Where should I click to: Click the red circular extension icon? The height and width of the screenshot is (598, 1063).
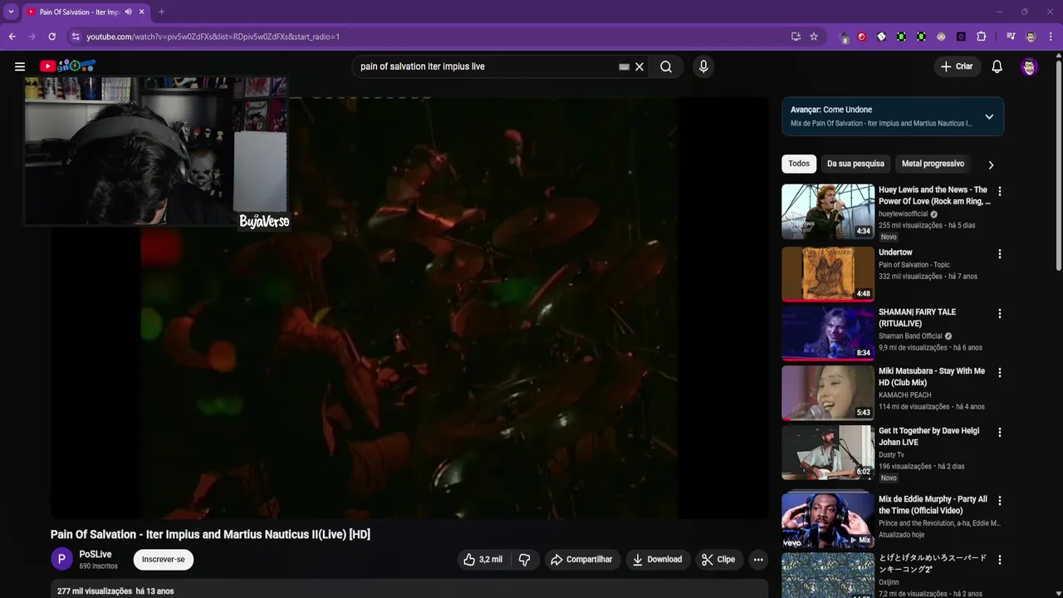pos(861,37)
